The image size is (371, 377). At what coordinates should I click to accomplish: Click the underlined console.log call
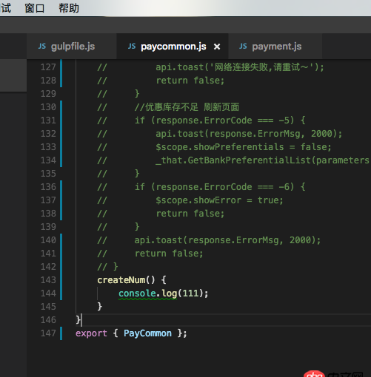pos(147,293)
